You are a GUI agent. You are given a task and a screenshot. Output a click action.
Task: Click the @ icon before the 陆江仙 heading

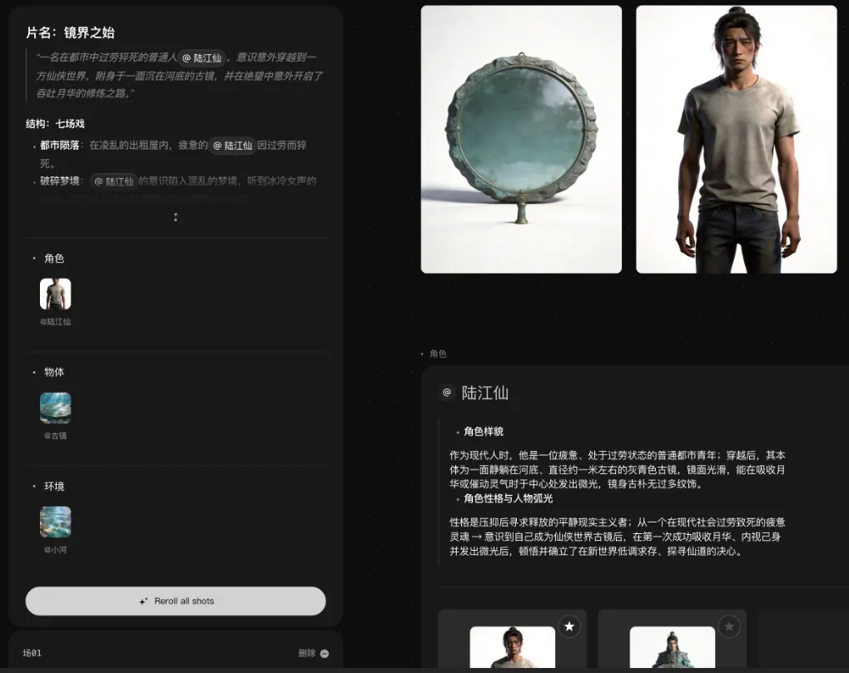pos(447,392)
